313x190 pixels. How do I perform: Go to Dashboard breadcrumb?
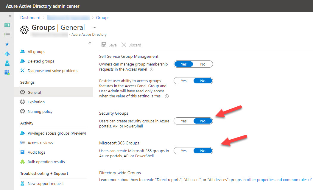point(30,18)
